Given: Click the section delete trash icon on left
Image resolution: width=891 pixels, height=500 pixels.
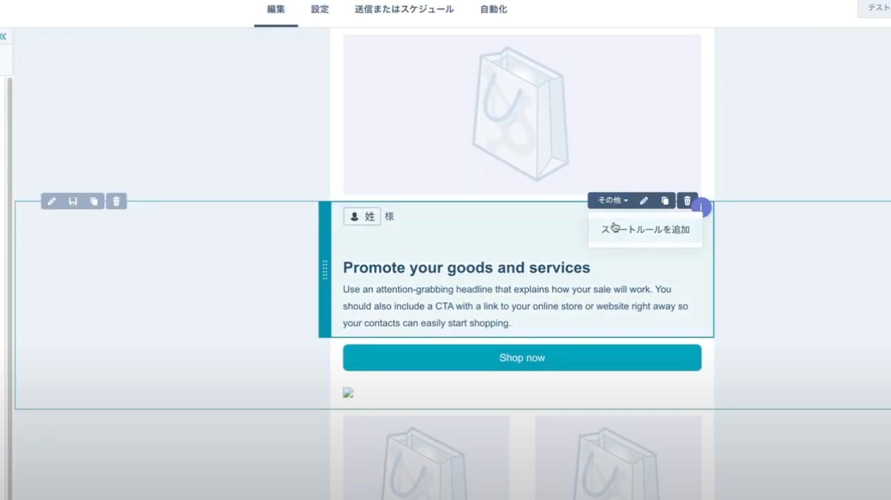Looking at the screenshot, I should tap(117, 201).
